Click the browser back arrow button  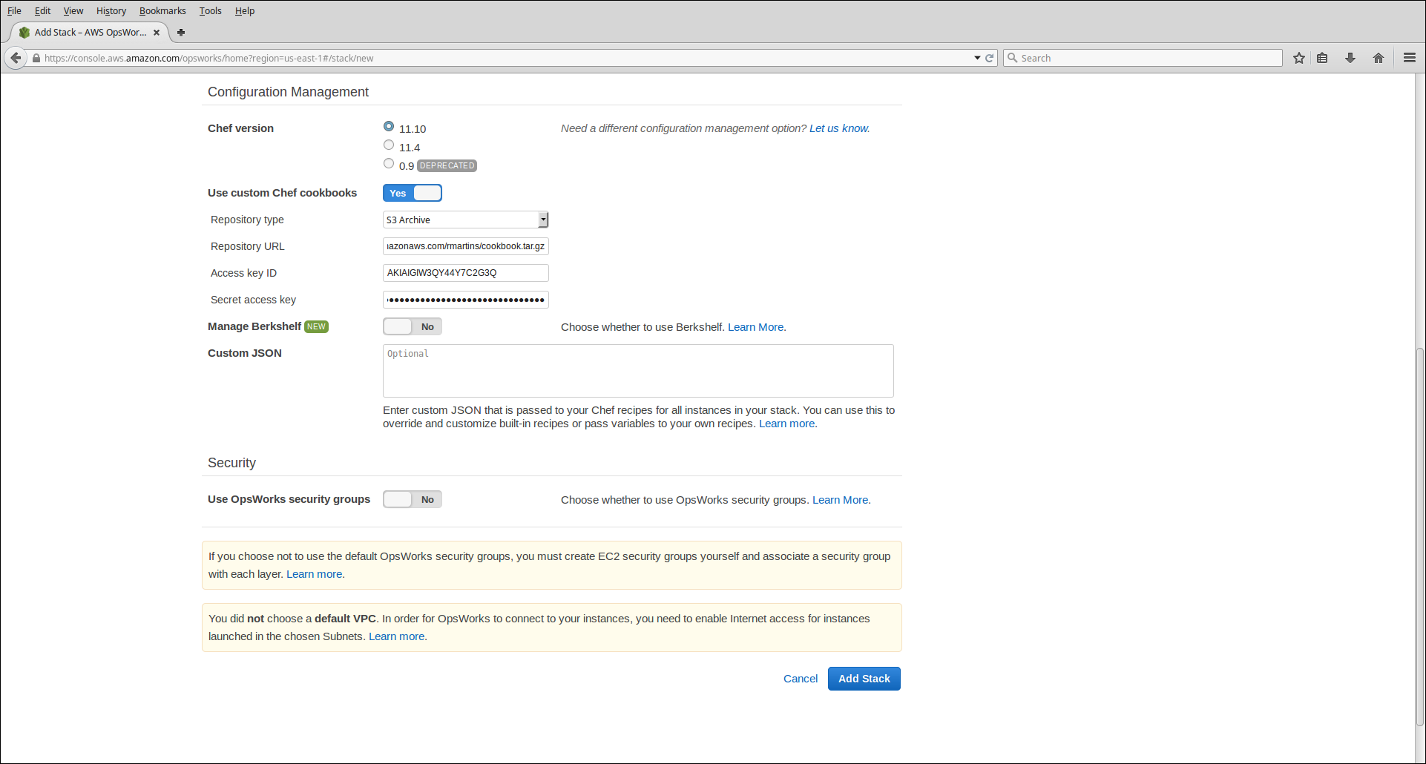[x=16, y=58]
